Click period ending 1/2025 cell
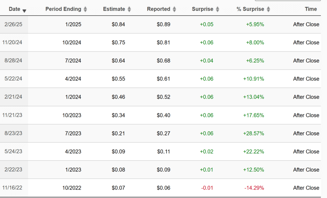The height and width of the screenshot is (198, 327). 73,24
